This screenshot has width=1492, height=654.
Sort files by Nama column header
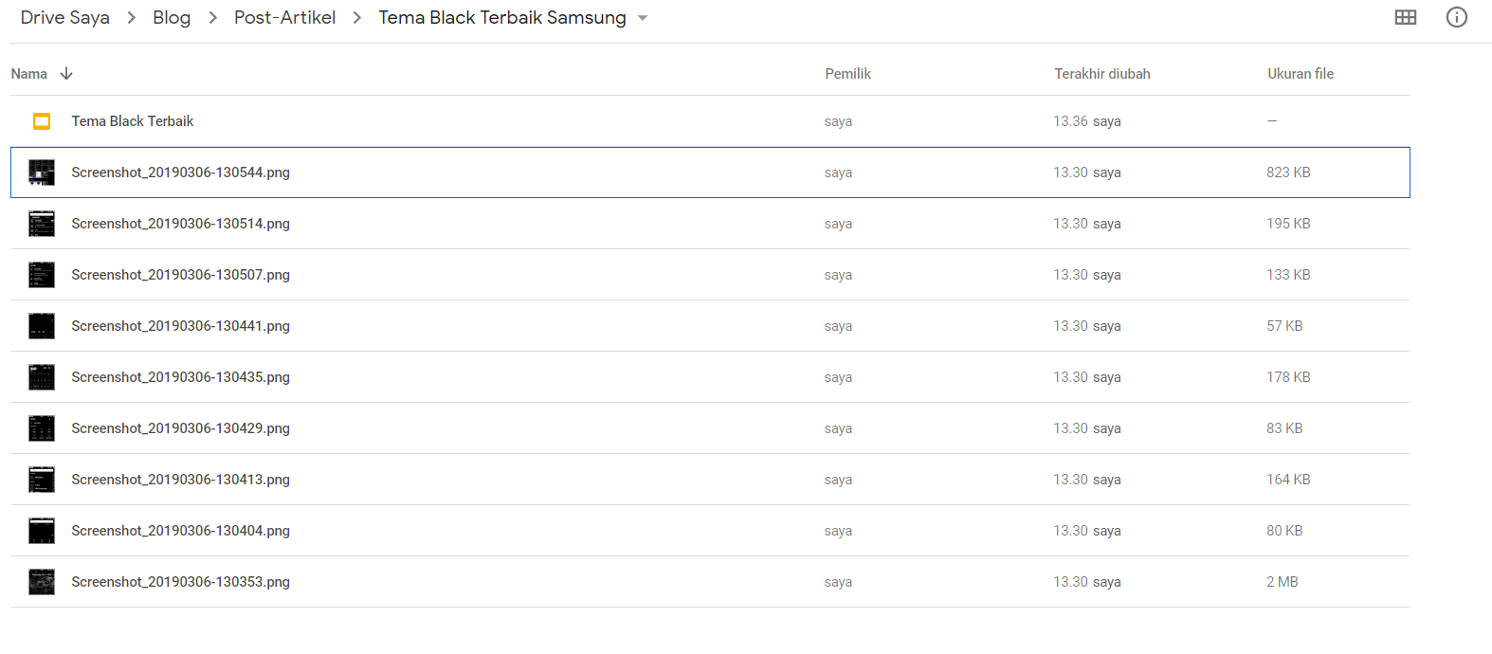(29, 74)
